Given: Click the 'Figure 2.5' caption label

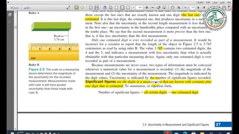Looking at the screenshot, I should pyautogui.click(x=37, y=70).
